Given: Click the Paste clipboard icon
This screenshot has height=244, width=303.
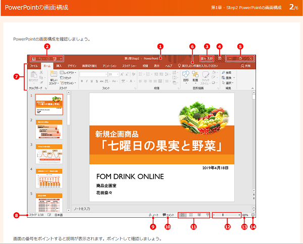Looking at the screenshot, I should point(34,75).
